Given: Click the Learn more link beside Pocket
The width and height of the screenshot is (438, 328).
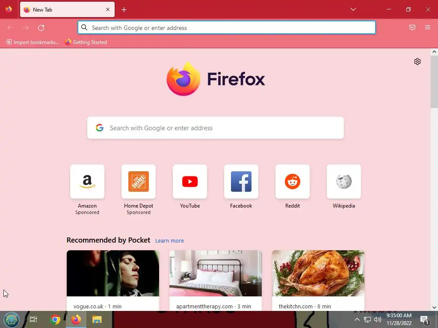Looking at the screenshot, I should pyautogui.click(x=169, y=241).
